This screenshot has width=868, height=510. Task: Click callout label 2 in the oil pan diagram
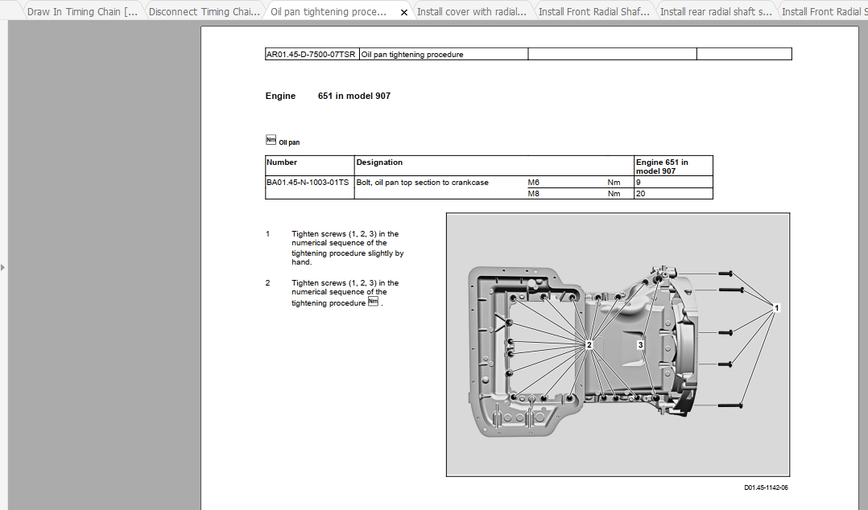pyautogui.click(x=589, y=344)
